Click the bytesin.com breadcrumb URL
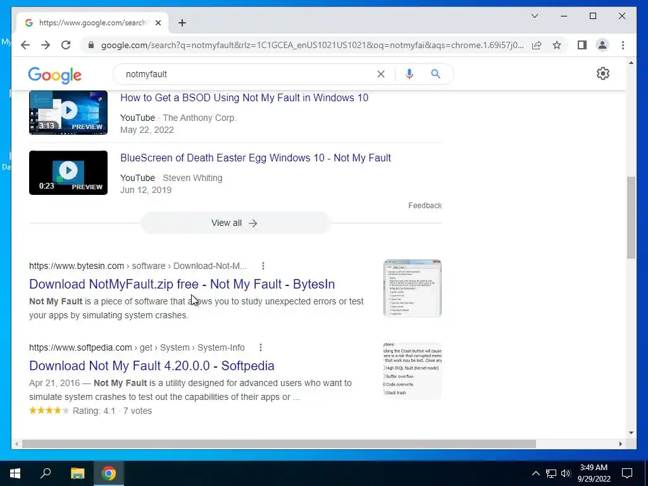 (138, 266)
